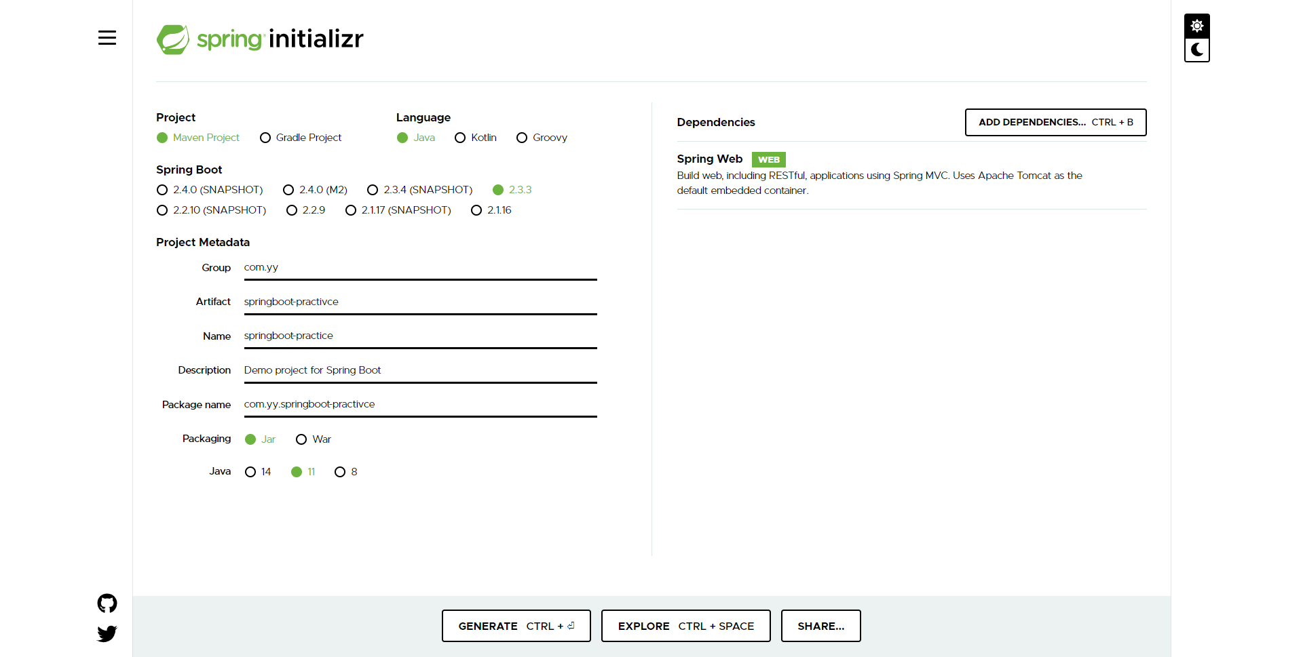Open the Twitter link icon
The image size is (1303, 657).
[x=107, y=633]
